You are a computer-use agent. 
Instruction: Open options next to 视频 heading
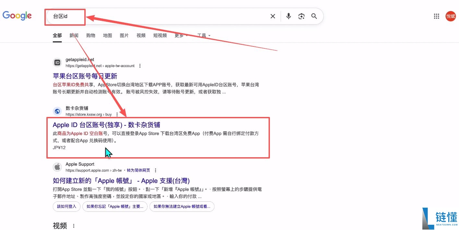(x=74, y=226)
